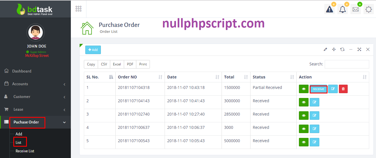Viewport: 376px width, 158px height.
Task: Click the panel pencil edit icon
Action: tap(325, 50)
